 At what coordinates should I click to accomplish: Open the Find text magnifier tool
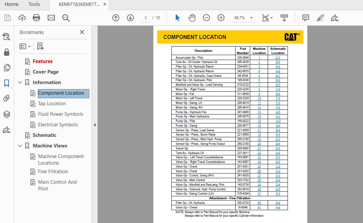click(66, 18)
